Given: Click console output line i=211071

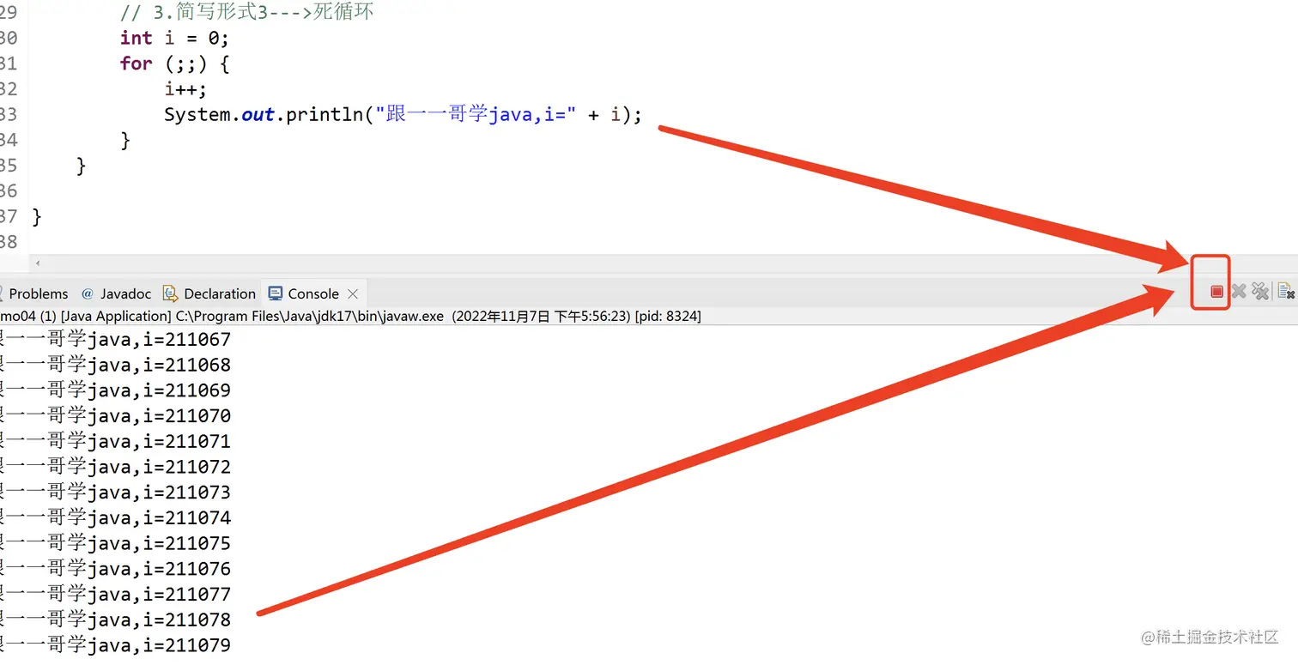Looking at the screenshot, I should [115, 442].
